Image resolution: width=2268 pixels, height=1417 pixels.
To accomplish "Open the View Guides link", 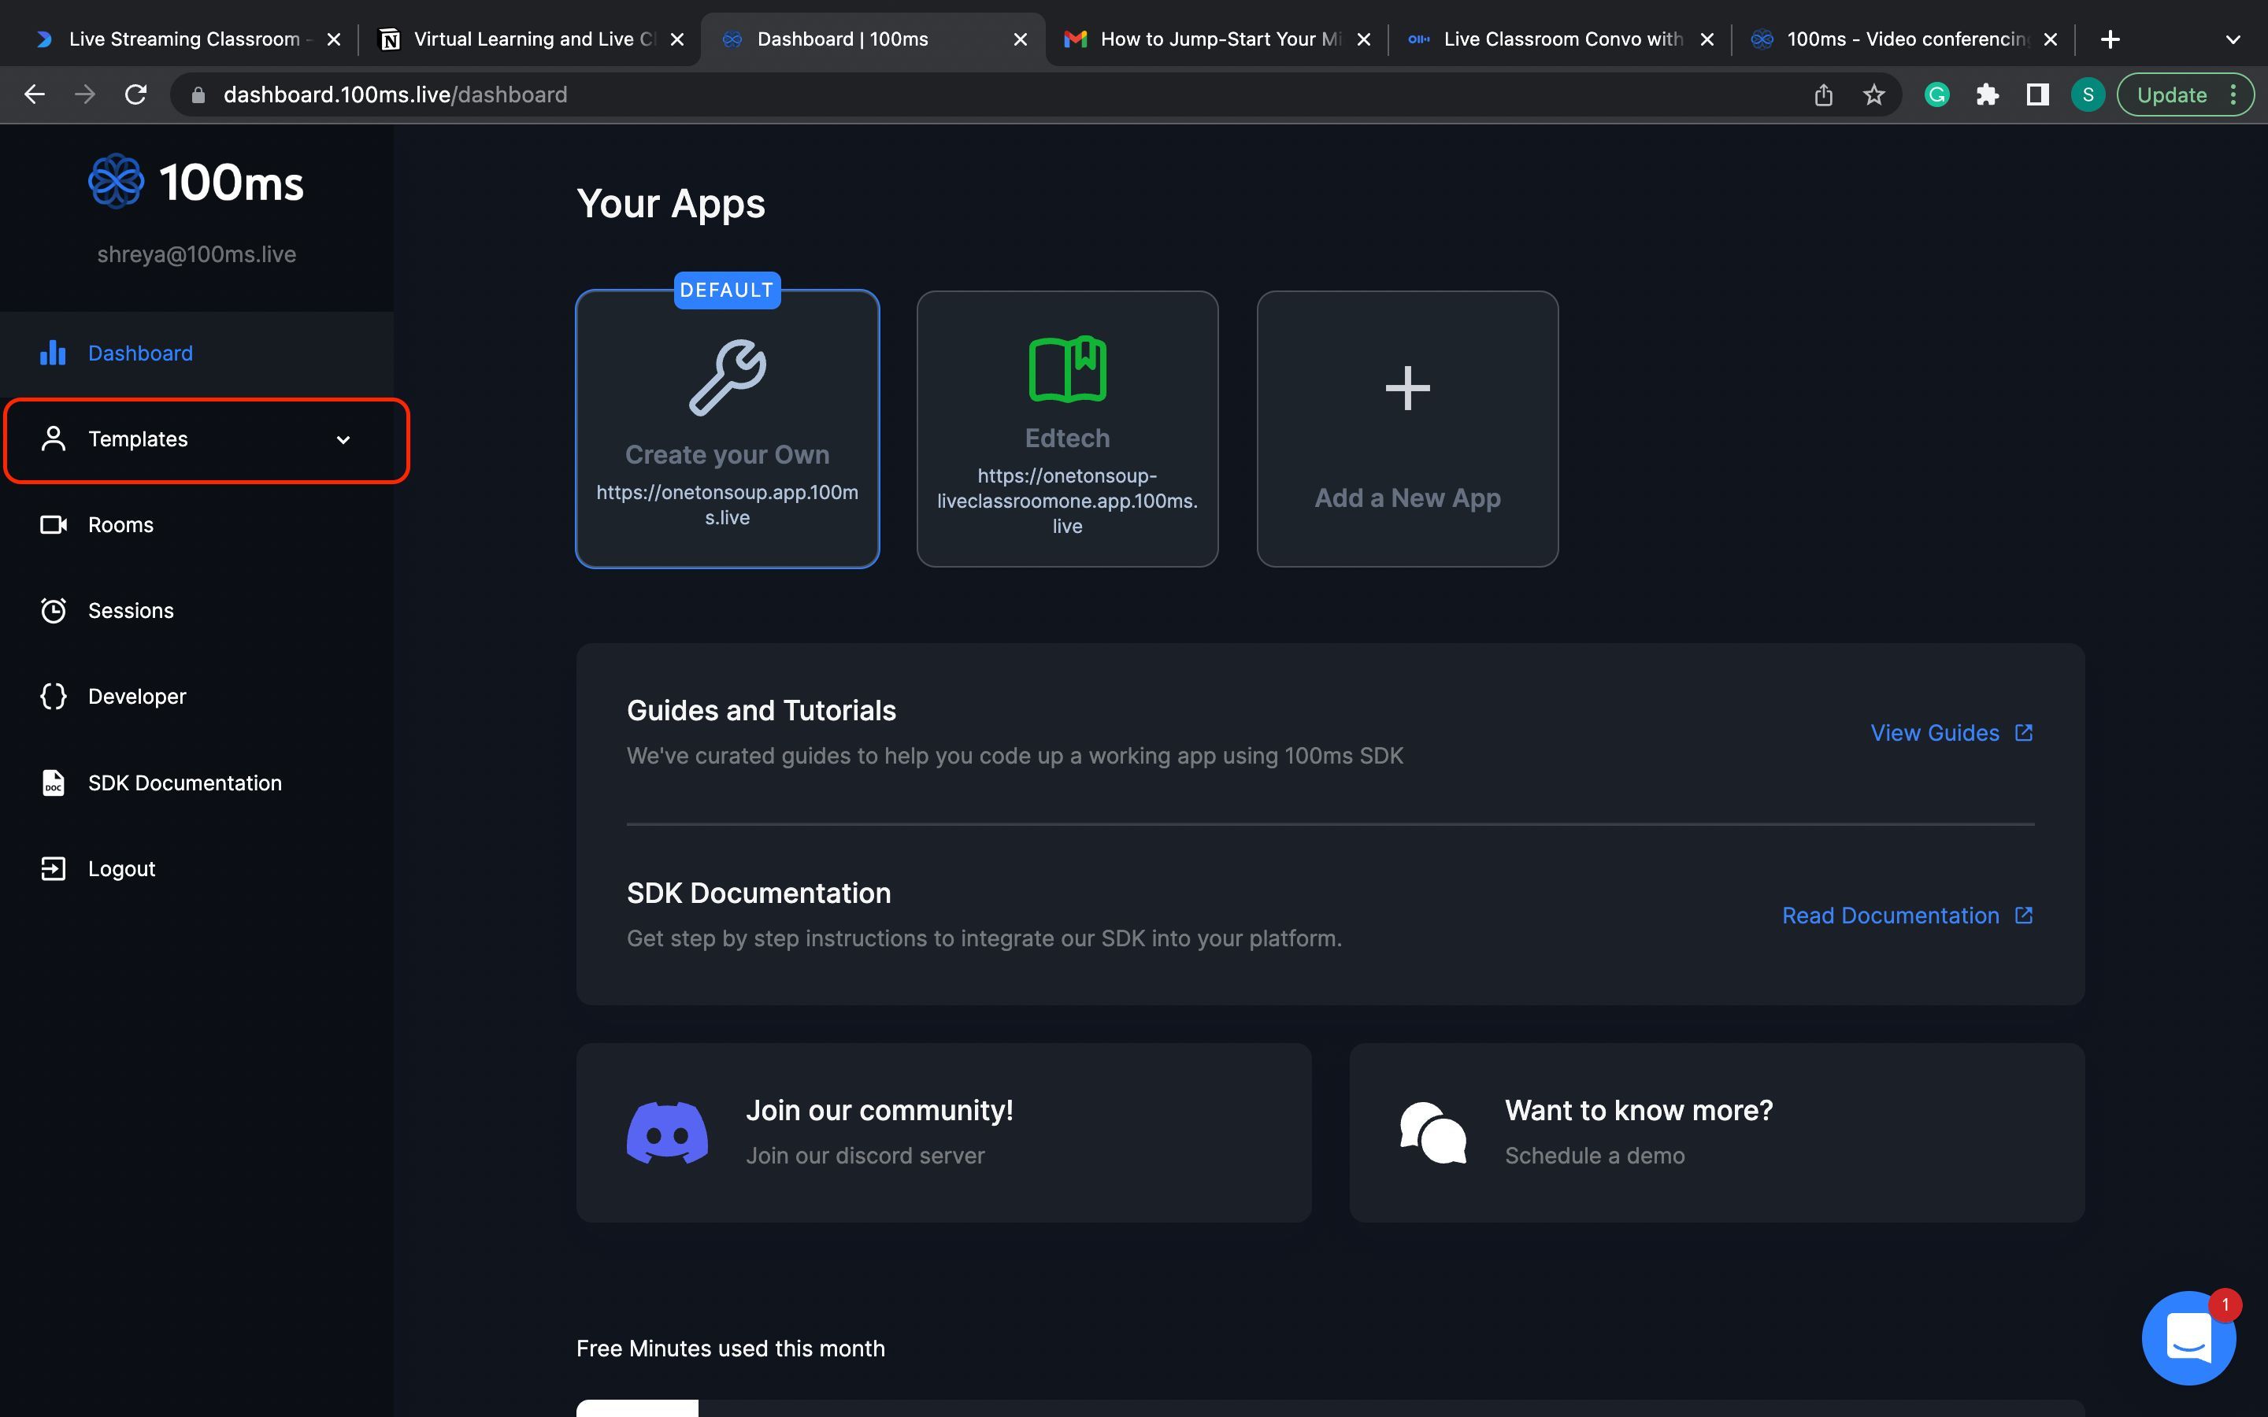I will pyautogui.click(x=1934, y=733).
